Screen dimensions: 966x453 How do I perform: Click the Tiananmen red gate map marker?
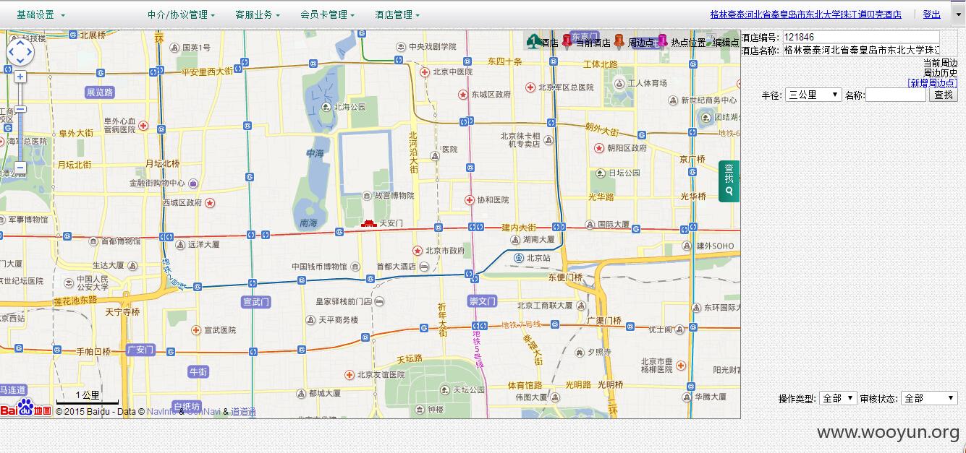(368, 223)
